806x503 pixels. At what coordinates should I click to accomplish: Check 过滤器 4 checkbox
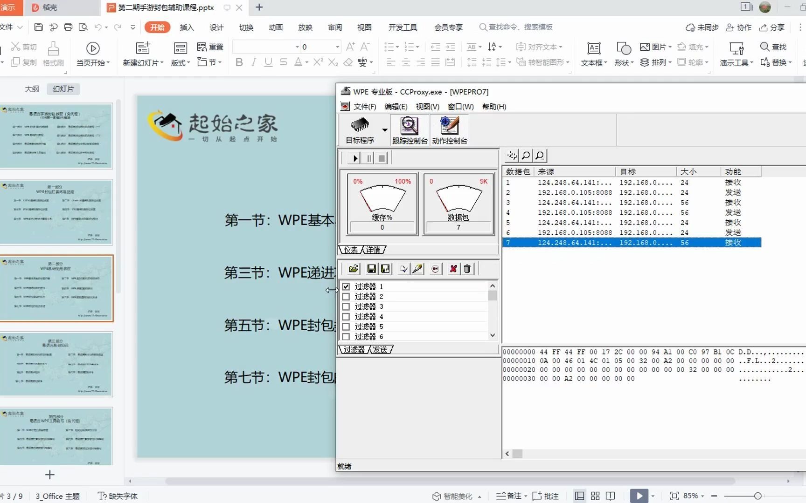click(x=346, y=317)
